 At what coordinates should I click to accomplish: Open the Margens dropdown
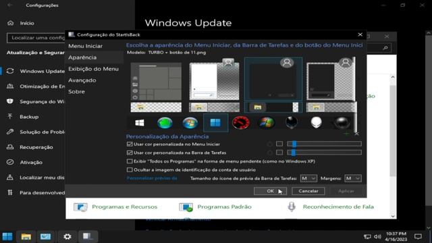352,178
